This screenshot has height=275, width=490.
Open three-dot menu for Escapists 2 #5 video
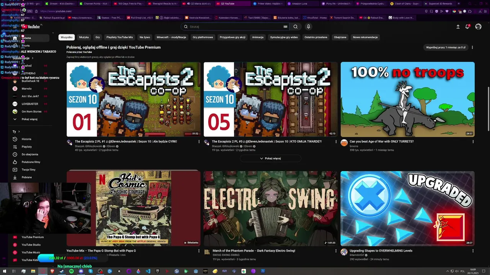click(x=336, y=142)
